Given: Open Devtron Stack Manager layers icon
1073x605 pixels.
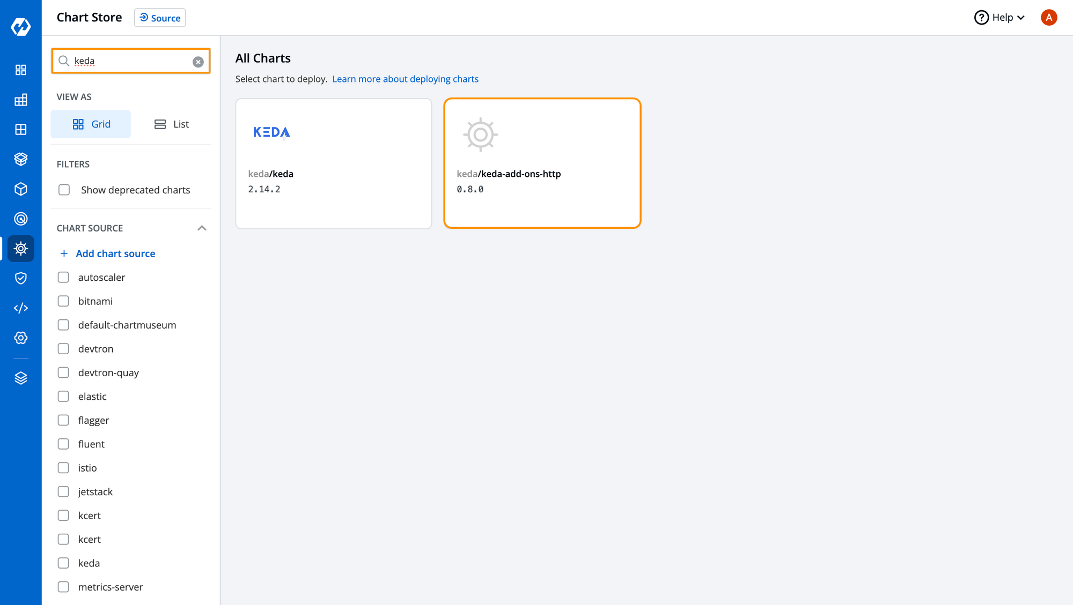Looking at the screenshot, I should (x=21, y=378).
